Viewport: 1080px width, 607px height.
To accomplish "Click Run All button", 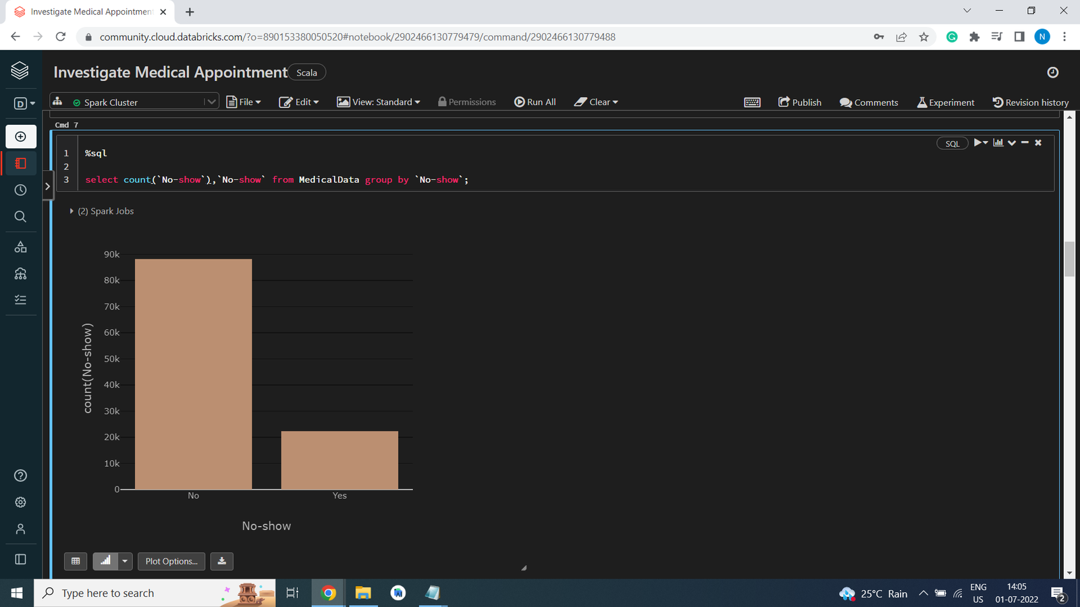I will pyautogui.click(x=535, y=102).
